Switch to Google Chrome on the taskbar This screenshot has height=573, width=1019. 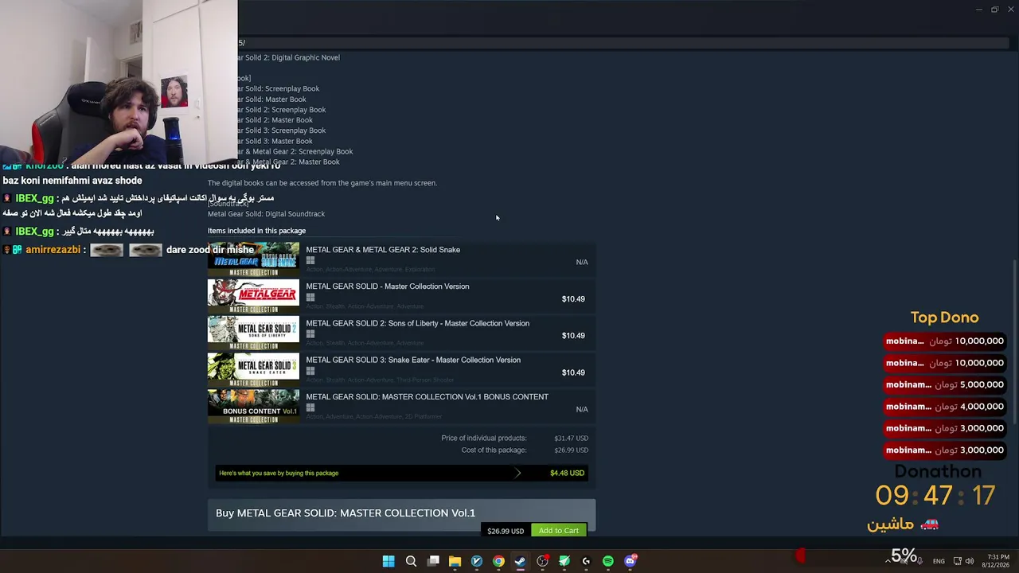pos(498,561)
